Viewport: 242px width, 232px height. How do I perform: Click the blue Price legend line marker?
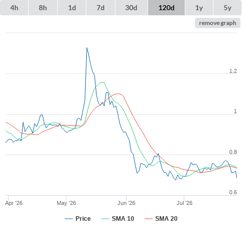tap(69, 219)
